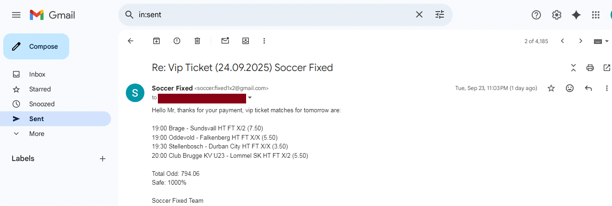Archive this email with the archive icon
Image resolution: width=612 pixels, height=206 pixels.
pyautogui.click(x=156, y=41)
